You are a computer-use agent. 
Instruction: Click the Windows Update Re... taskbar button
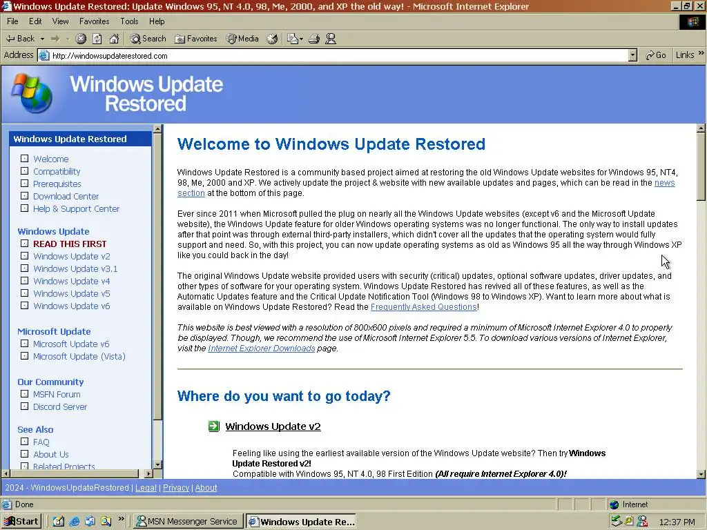pos(301,522)
